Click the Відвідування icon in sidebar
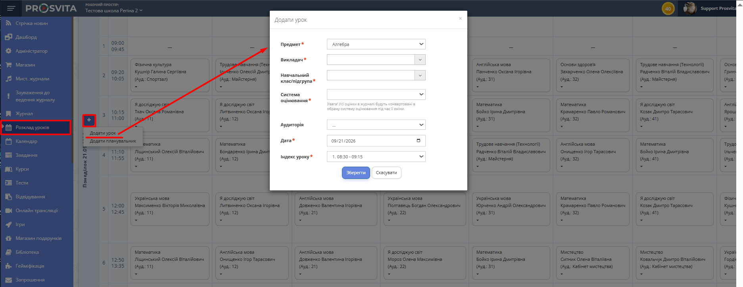 click(8, 197)
